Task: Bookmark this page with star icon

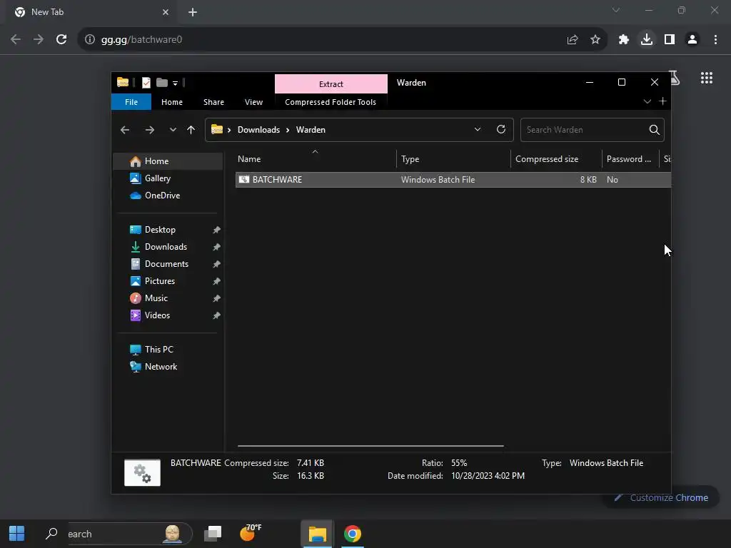Action: click(595, 40)
